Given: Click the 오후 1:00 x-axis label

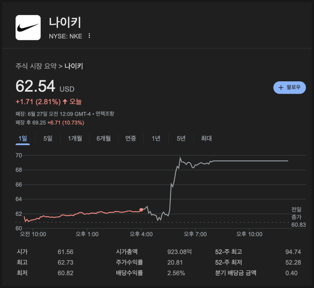Looking at the screenshot, I should coord(87,234).
